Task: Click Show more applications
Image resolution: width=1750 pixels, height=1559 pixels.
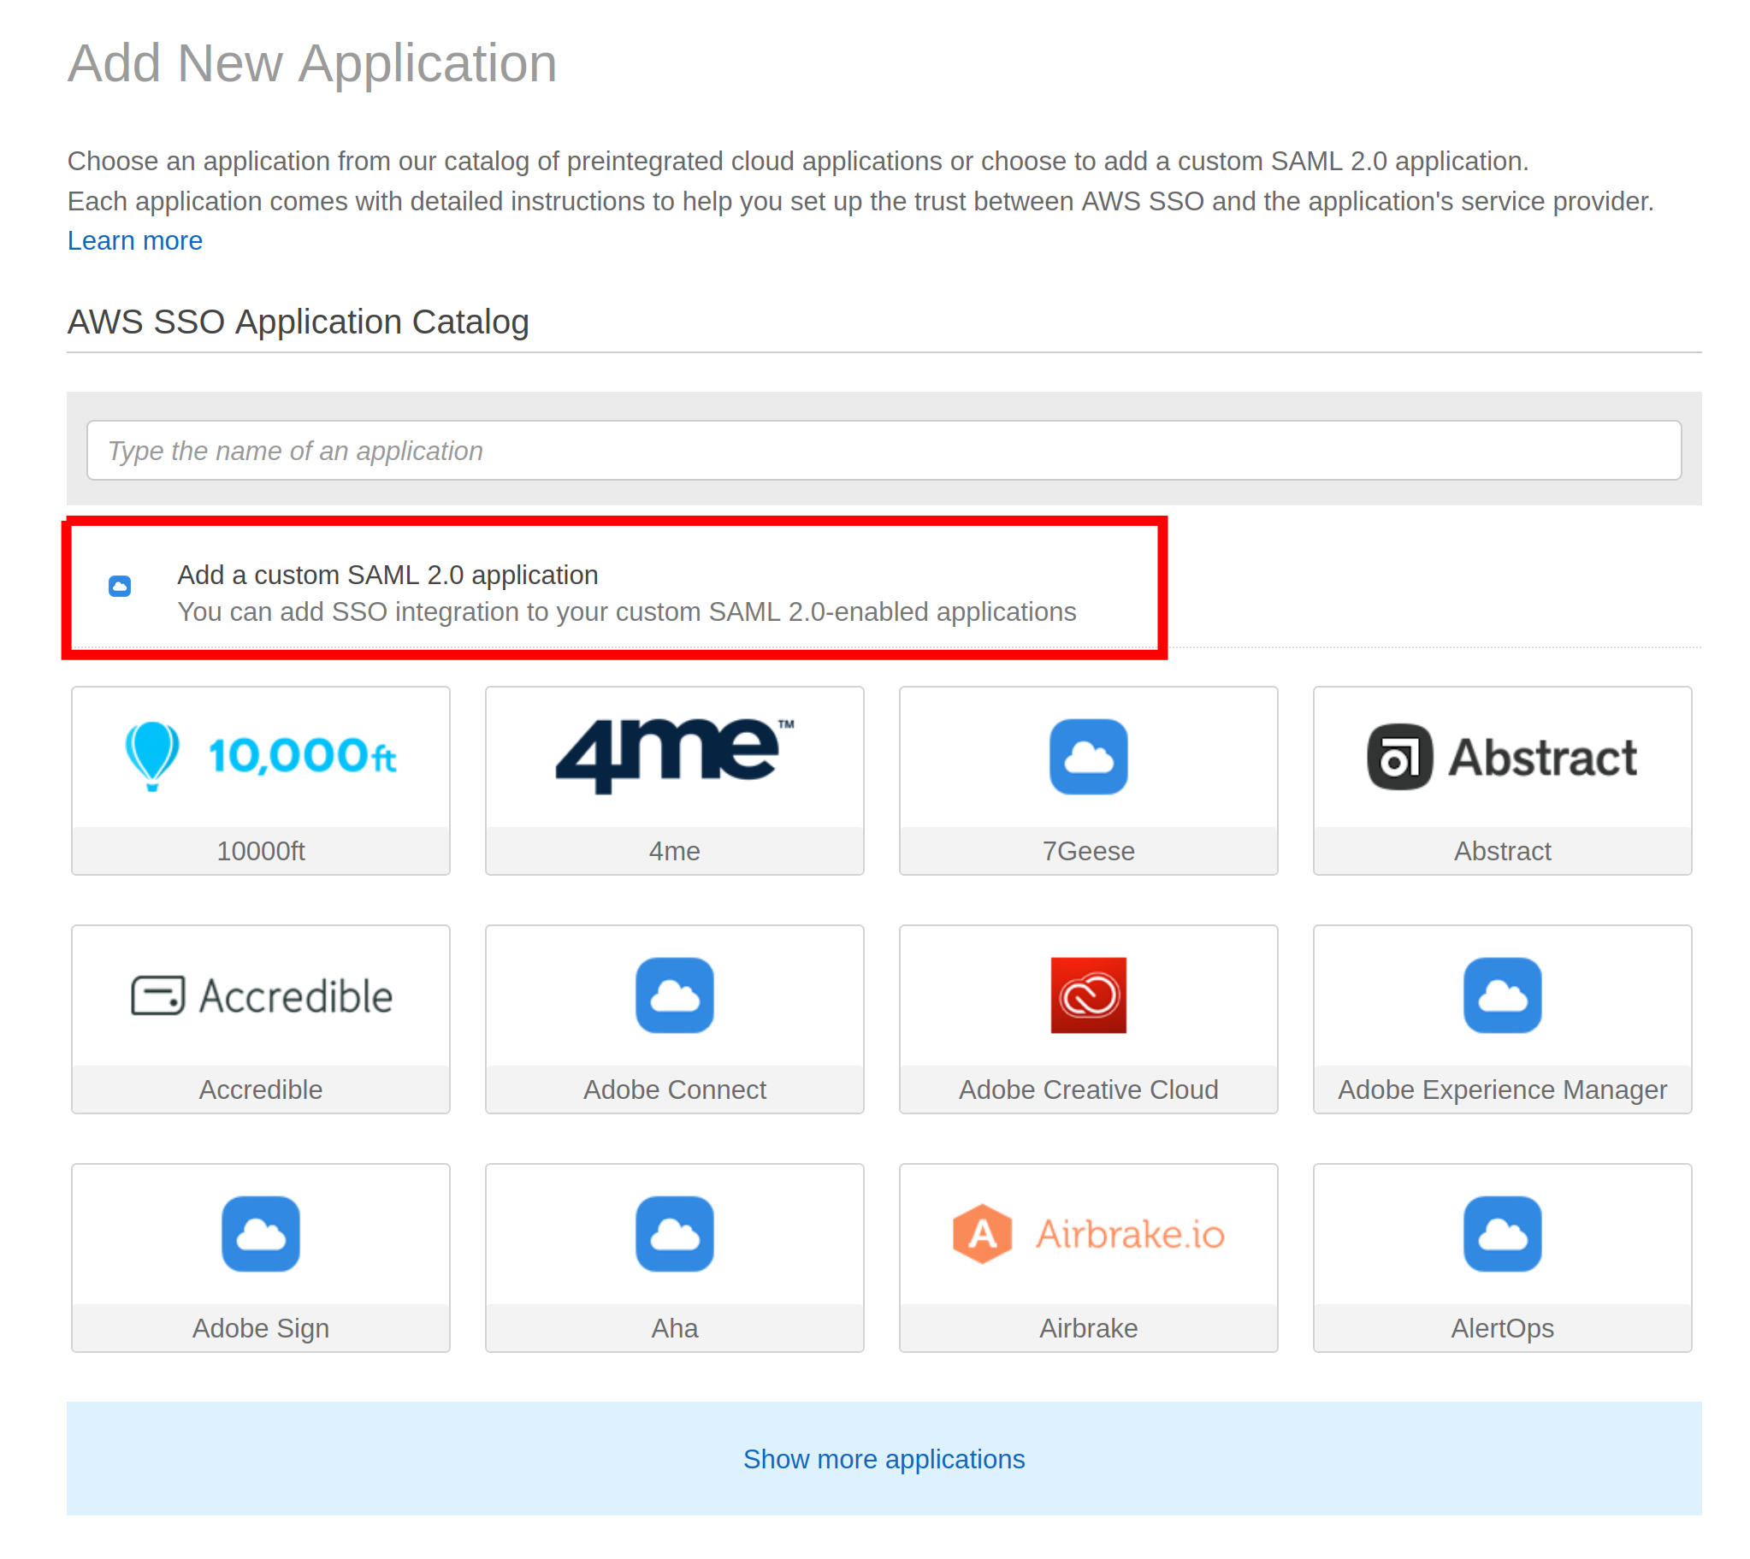Action: (x=884, y=1459)
